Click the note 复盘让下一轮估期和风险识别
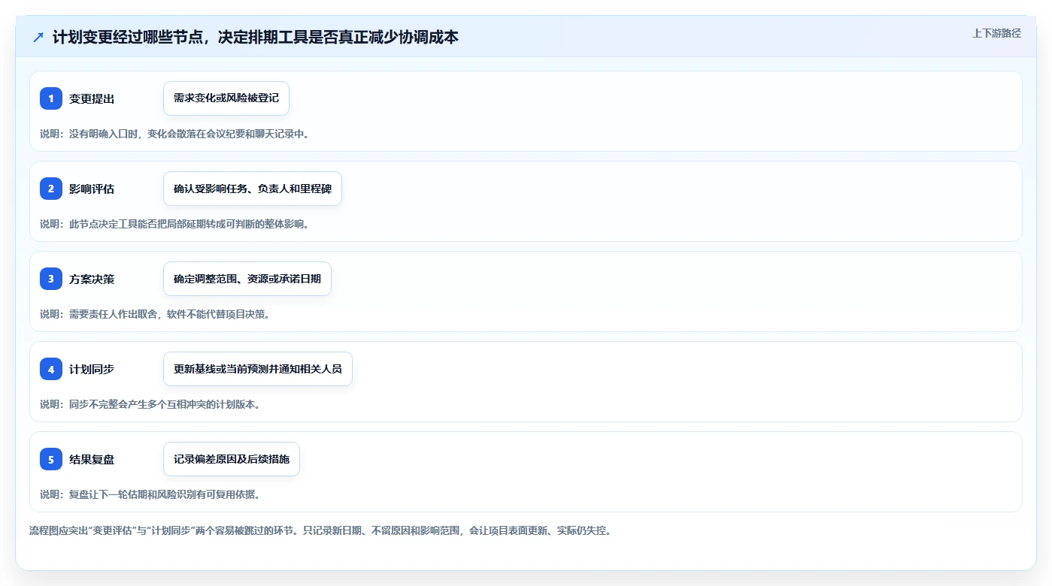 coord(150,494)
